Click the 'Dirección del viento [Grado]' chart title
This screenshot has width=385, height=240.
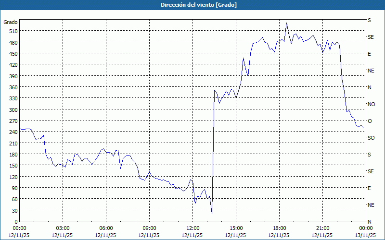point(199,5)
